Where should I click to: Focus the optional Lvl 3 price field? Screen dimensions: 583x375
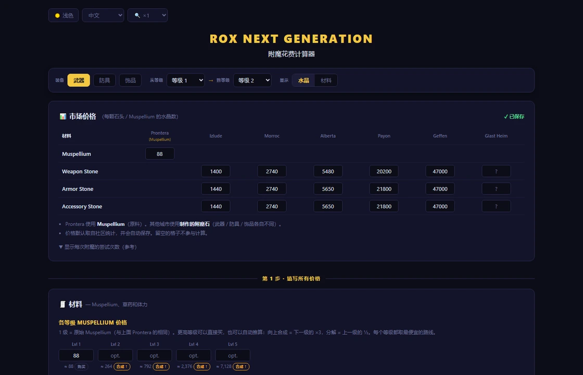tap(154, 355)
